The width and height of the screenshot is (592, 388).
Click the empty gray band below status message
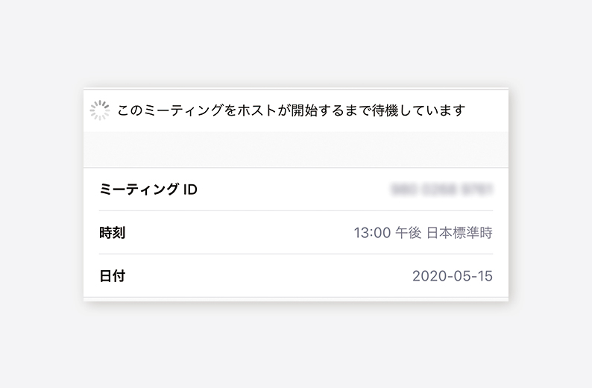click(x=296, y=149)
